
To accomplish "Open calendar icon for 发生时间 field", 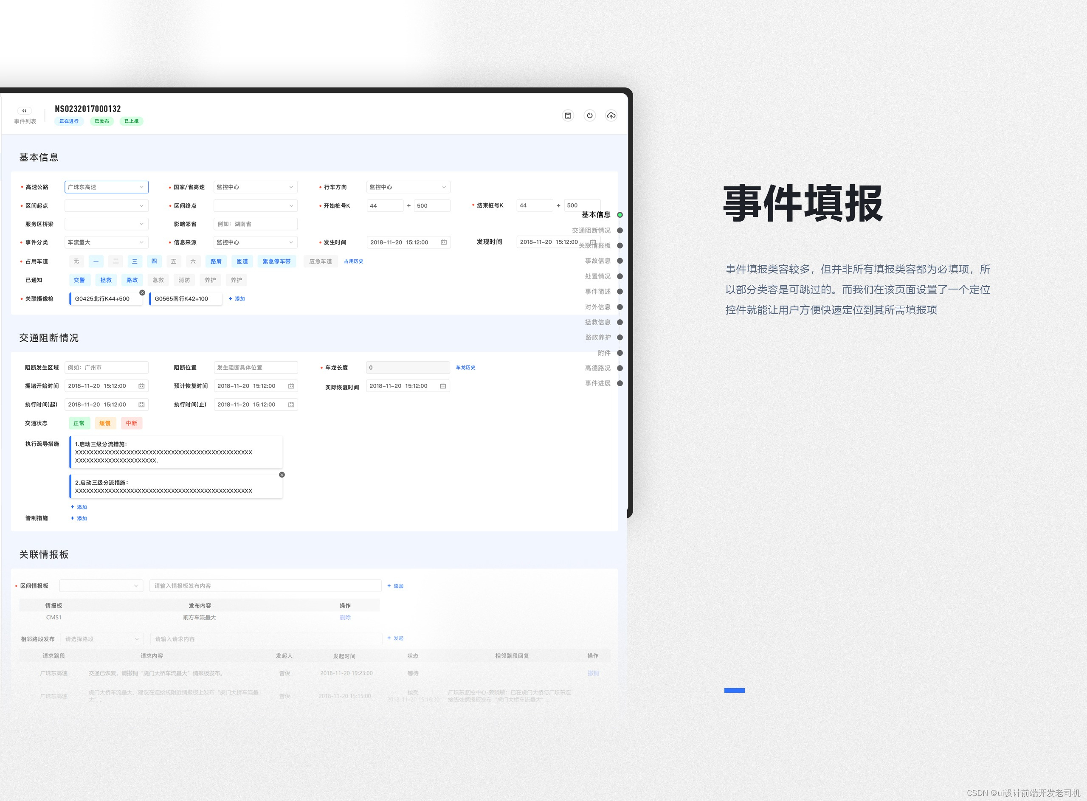I will (x=443, y=242).
